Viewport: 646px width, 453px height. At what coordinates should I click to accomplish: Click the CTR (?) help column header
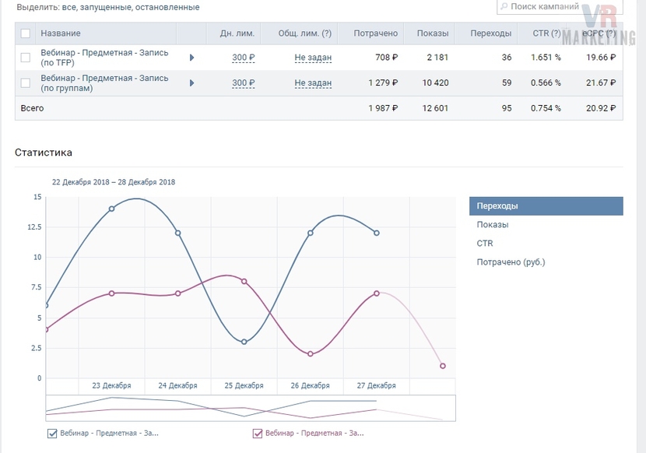(546, 33)
